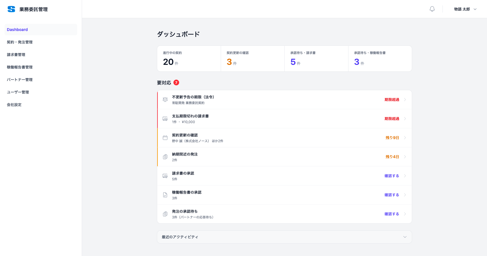Viewport: 487px width, 256px height.
Task: Click the 支払期限切れの請求書 title
Action: click(190, 116)
